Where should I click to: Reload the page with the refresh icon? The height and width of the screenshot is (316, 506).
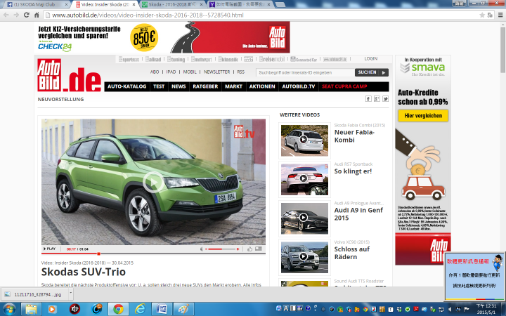click(27, 15)
